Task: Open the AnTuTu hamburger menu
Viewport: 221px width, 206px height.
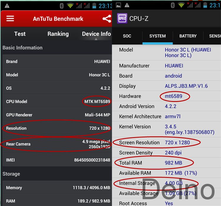Action: click(10, 19)
